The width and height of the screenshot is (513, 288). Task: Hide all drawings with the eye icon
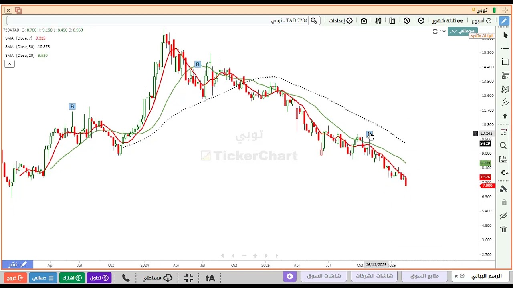coord(504,216)
